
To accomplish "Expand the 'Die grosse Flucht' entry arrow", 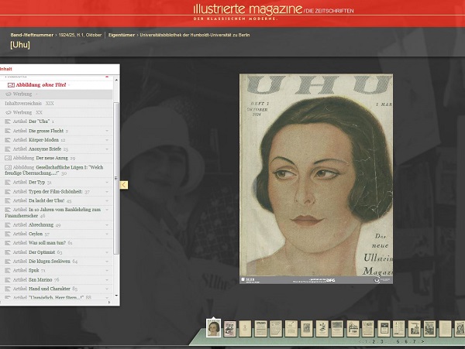I will pyautogui.click(x=107, y=131).
